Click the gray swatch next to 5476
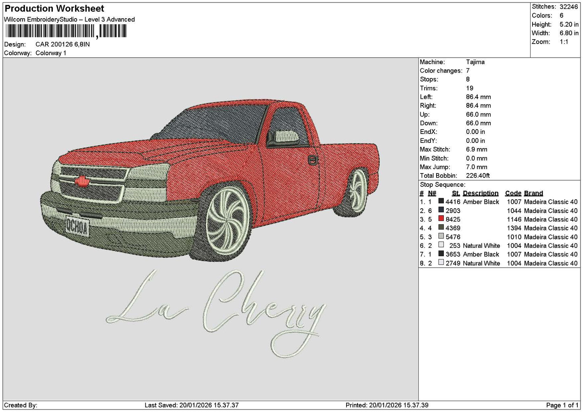This screenshot has height=412, width=583. (441, 236)
